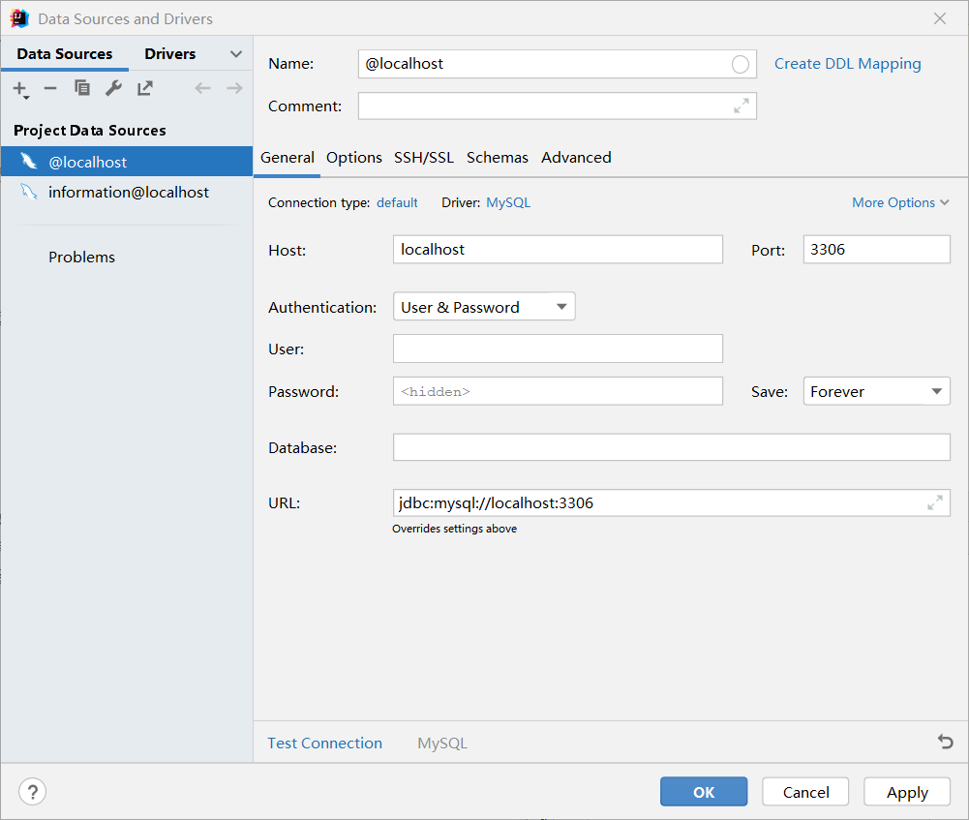Select the General tab
Screen dimensions: 969x820
[x=288, y=158]
